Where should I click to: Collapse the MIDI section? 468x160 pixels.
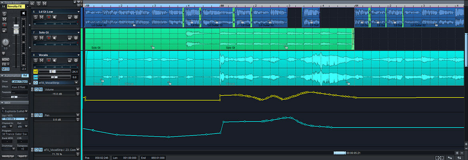coord(2,103)
